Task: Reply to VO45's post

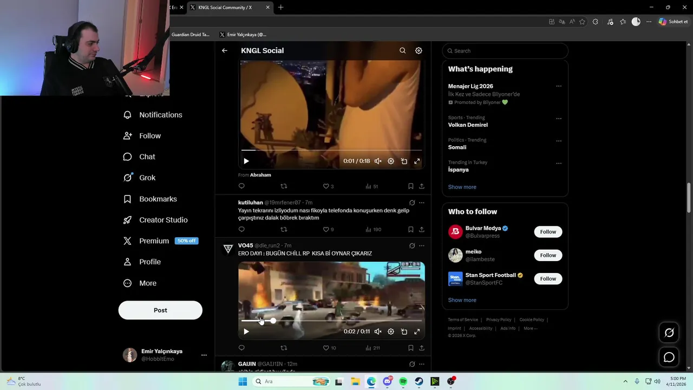Action: click(241, 348)
